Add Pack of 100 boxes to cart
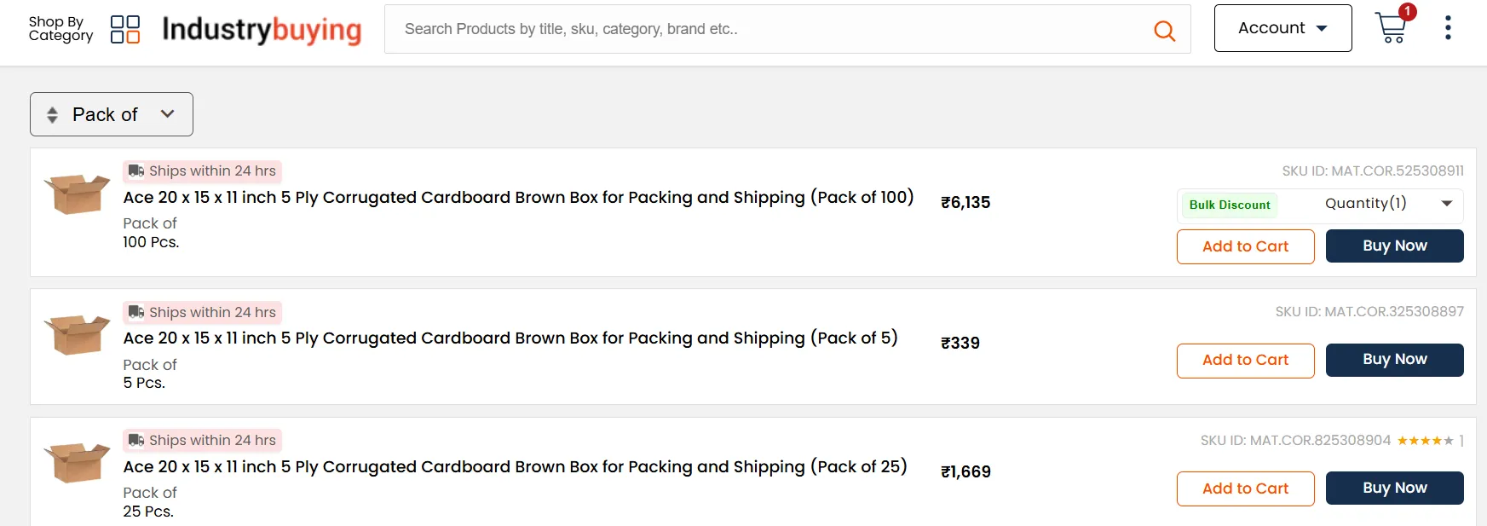The width and height of the screenshot is (1487, 526). [x=1245, y=246]
